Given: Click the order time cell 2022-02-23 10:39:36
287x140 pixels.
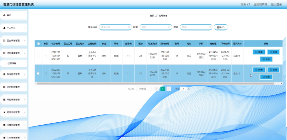Looking at the screenshot, I should [x=225, y=56].
